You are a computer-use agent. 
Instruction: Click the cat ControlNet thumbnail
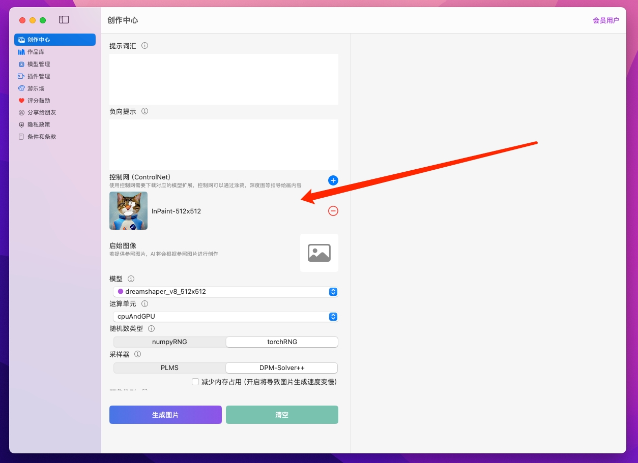[x=128, y=211]
